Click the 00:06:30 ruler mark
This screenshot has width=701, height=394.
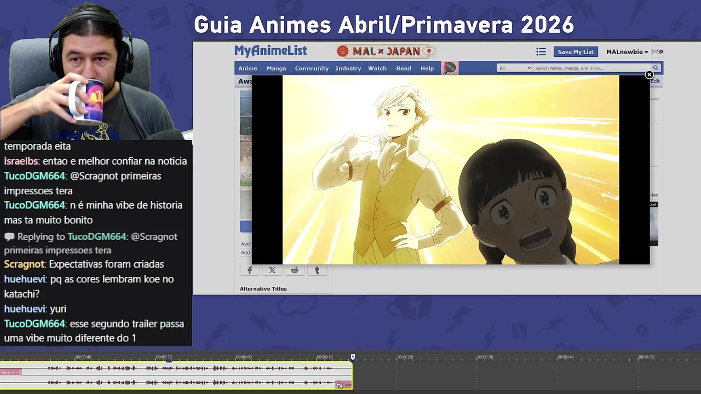(x=485, y=357)
